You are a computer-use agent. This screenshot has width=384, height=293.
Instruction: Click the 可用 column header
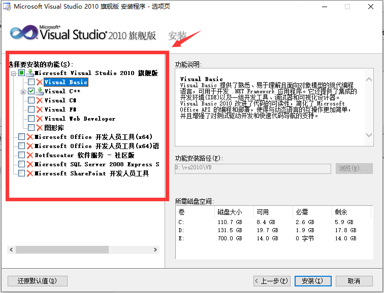click(273, 212)
